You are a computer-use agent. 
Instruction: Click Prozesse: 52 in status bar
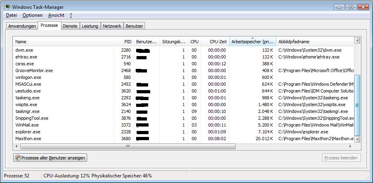16,176
